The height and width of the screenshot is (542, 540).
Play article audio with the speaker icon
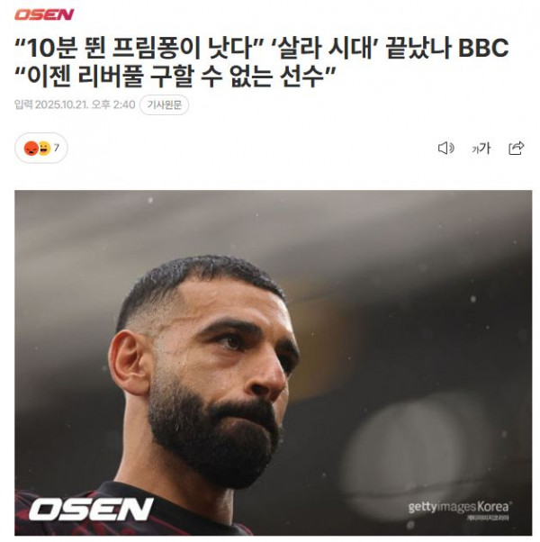(445, 149)
